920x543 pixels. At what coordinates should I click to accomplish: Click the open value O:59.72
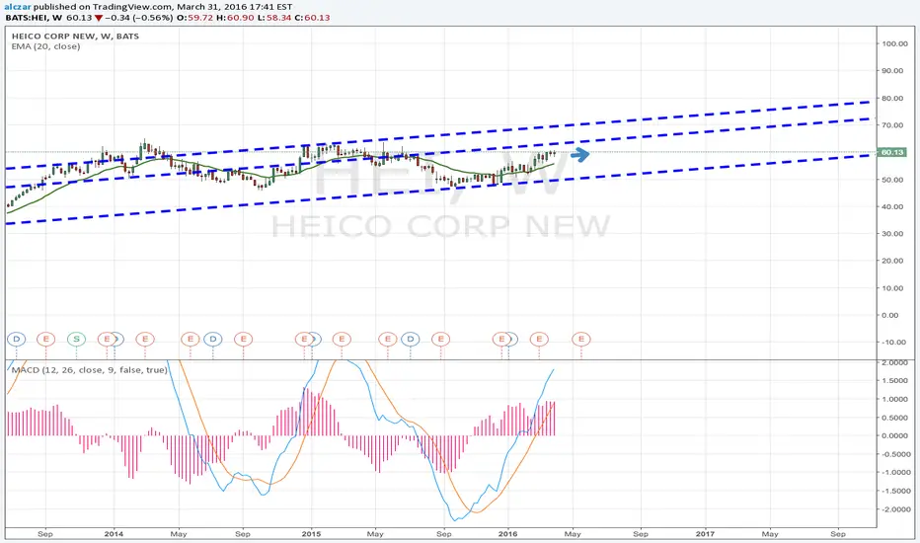(196, 18)
